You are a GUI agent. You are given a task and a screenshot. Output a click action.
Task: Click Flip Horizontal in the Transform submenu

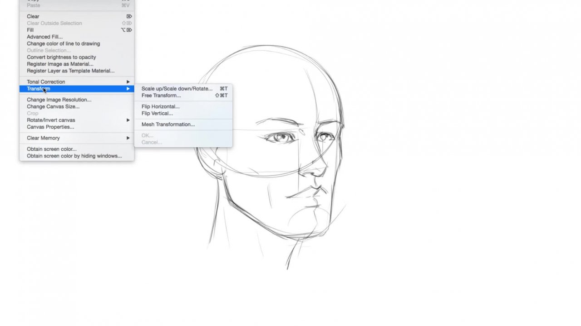160,106
